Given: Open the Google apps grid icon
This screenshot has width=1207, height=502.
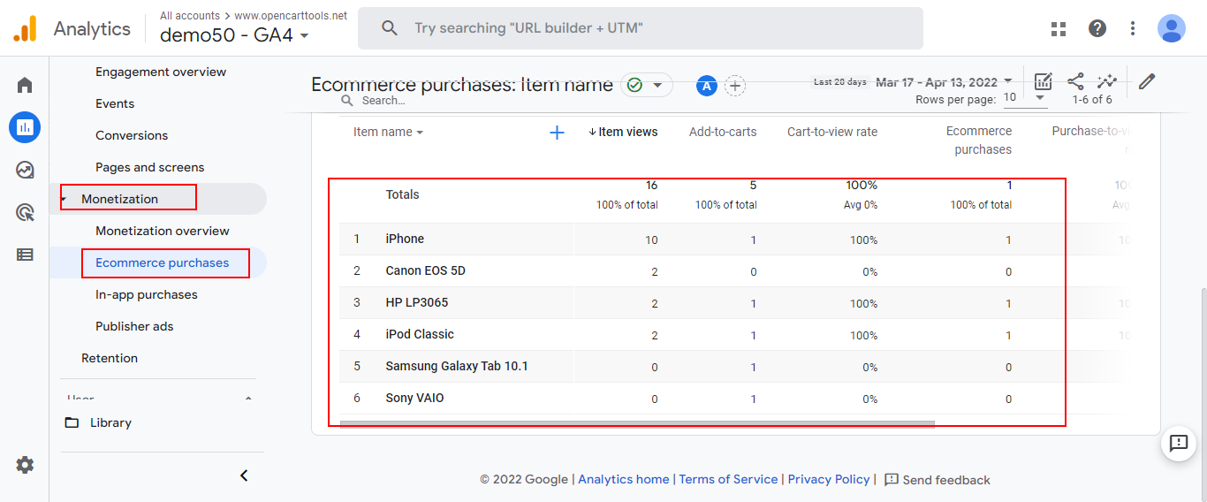Looking at the screenshot, I should click(x=1059, y=28).
